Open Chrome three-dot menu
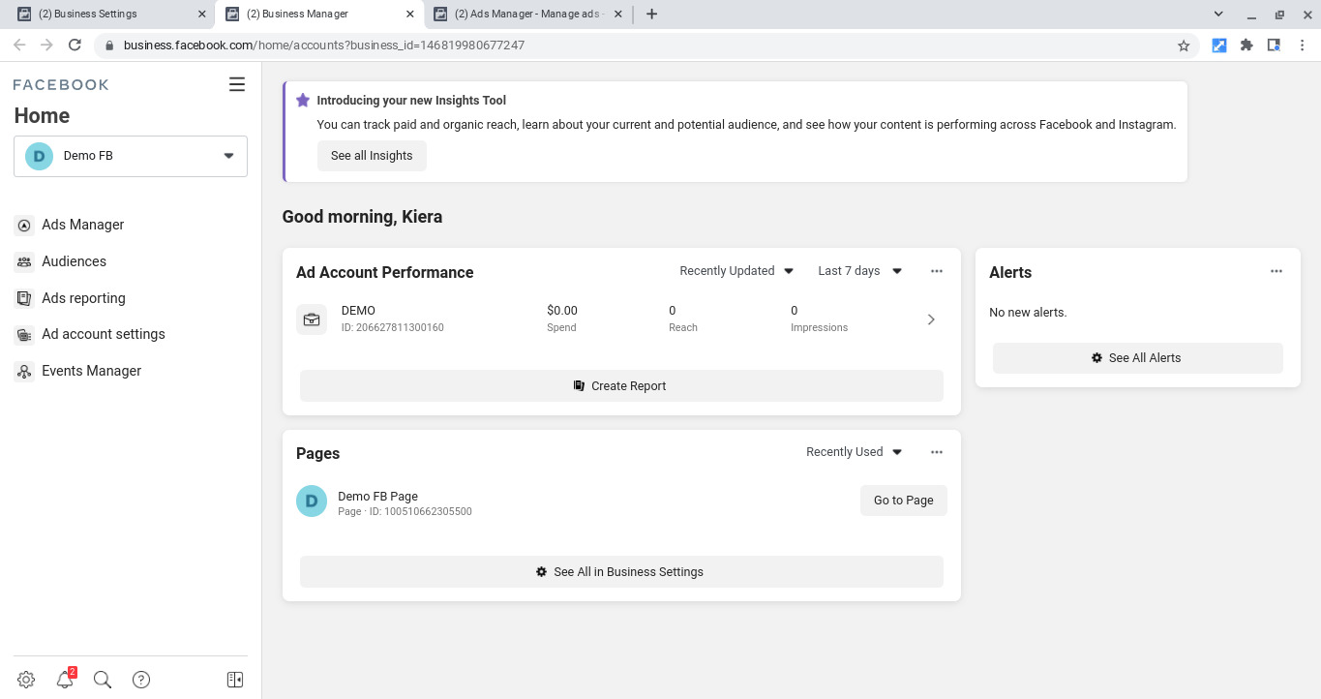1321x699 pixels. 1303,46
